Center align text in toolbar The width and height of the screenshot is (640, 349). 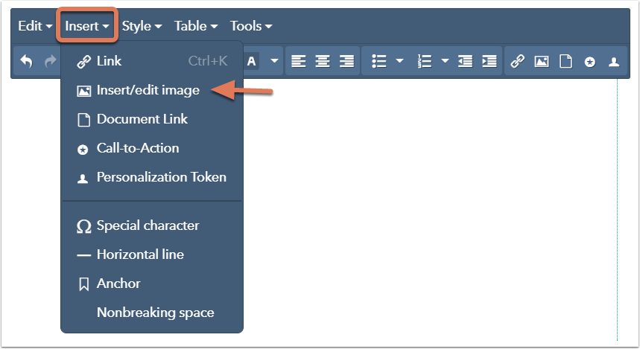click(323, 62)
